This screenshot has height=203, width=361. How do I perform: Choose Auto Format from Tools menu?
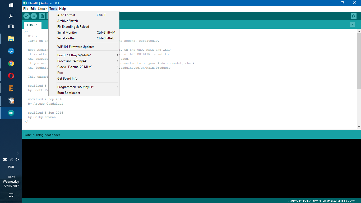coord(84,15)
